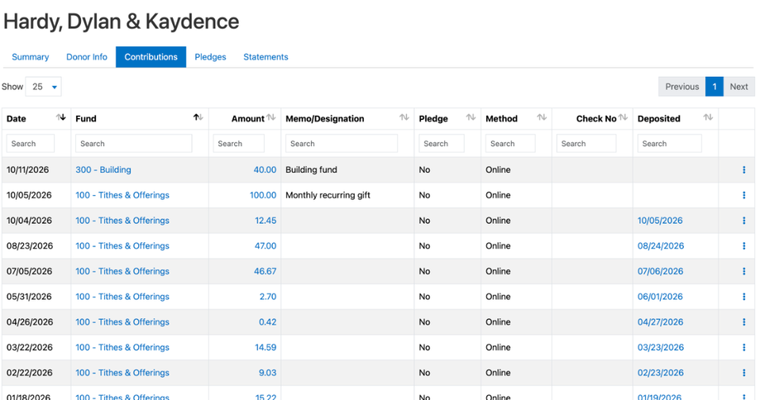Image resolution: width=760 pixels, height=400 pixels.
Task: Open Tithes & Offerings fund in 08/23/2026 row
Action: pos(122,246)
